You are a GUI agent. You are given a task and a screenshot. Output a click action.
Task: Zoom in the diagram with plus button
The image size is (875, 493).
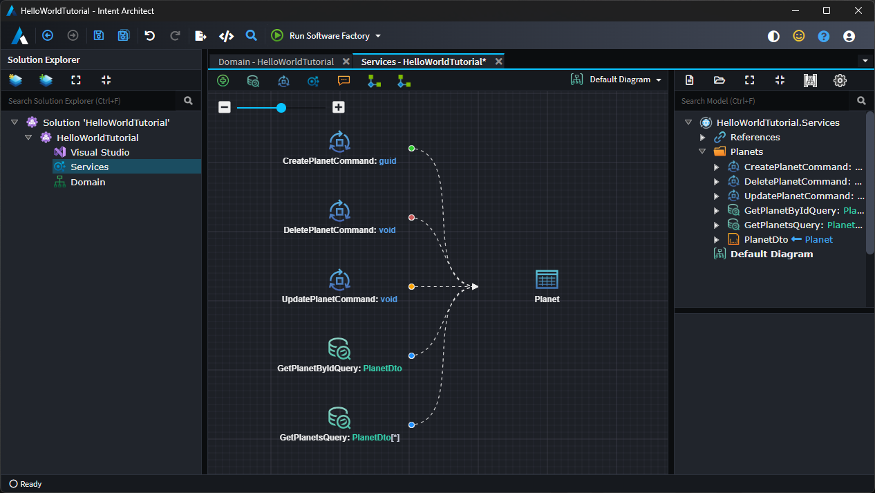tap(339, 107)
